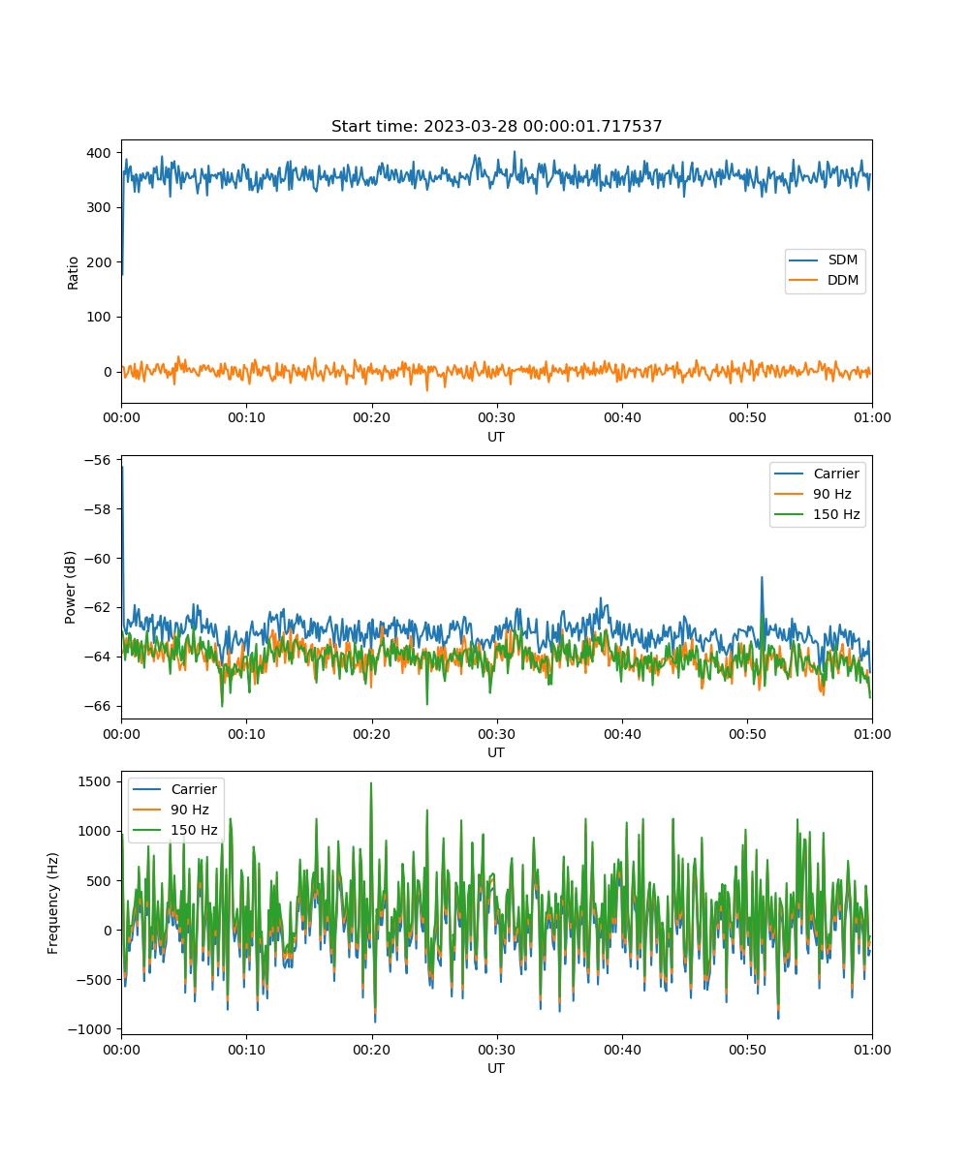This screenshot has width=969, height=1162.
Task: Click the 00:40 tick under the Power plot
Action: [621, 733]
